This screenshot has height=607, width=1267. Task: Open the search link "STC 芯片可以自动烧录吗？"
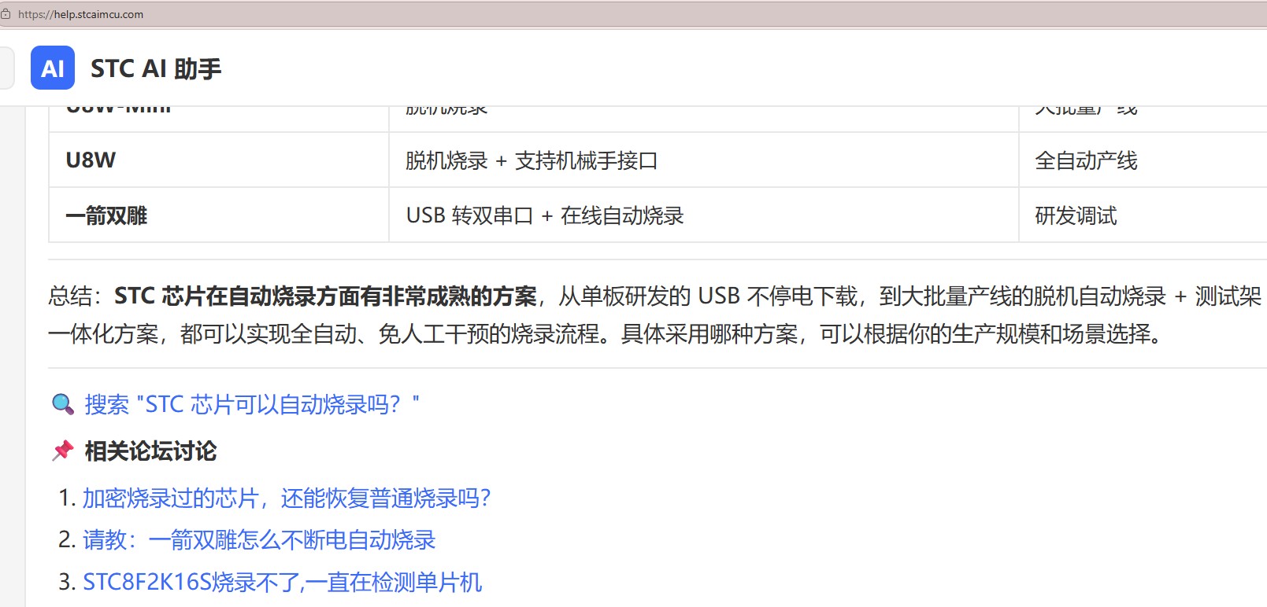(252, 404)
